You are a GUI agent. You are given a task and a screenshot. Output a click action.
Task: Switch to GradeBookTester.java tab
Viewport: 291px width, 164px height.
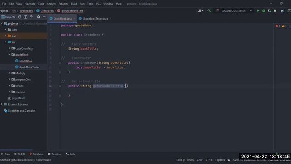pyautogui.click(x=95, y=19)
